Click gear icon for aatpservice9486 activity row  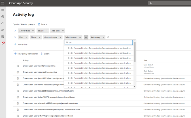point(18,109)
